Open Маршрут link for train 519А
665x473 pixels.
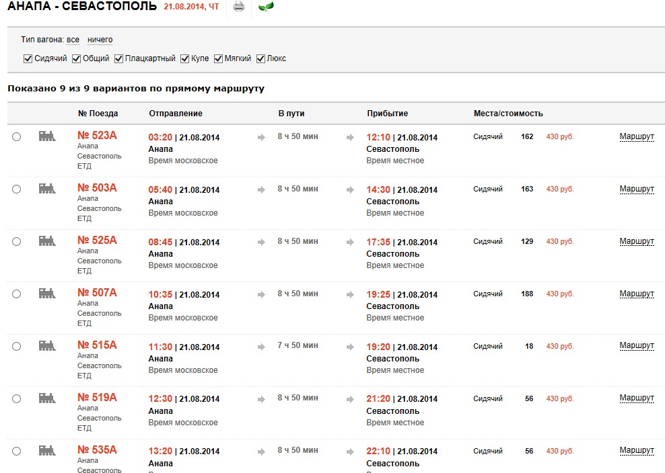(x=637, y=398)
